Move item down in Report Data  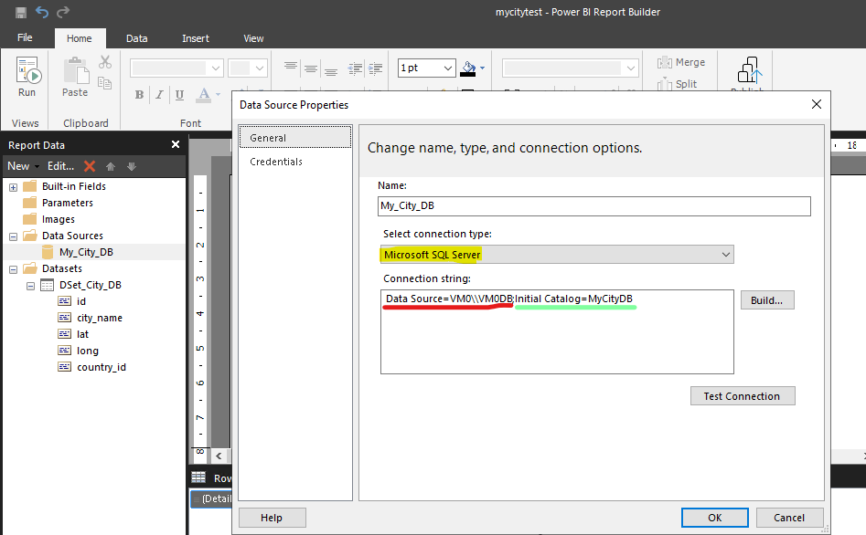tap(132, 166)
